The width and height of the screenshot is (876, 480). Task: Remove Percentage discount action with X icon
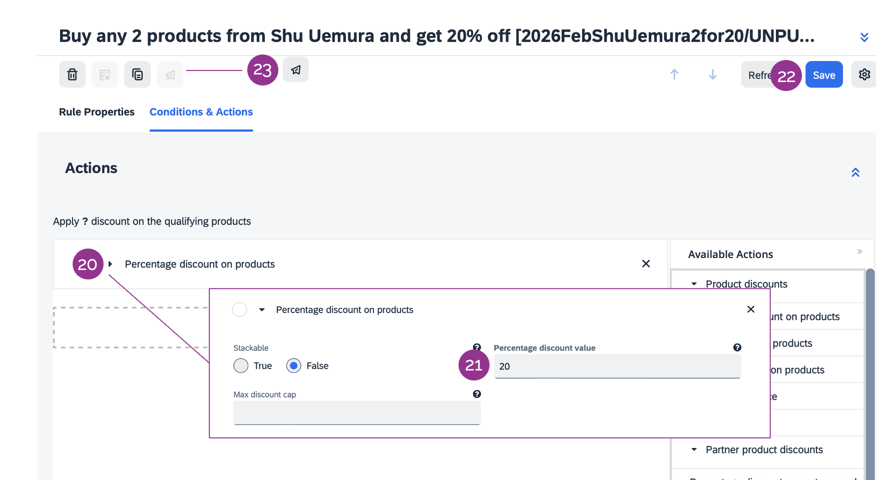click(x=646, y=263)
